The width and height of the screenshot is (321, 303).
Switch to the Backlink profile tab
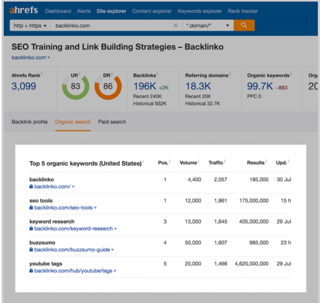point(30,122)
